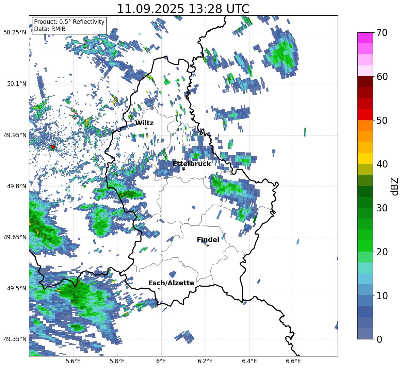Click the 49.95°N latitude label
The image size is (403, 368).
(x=15, y=135)
